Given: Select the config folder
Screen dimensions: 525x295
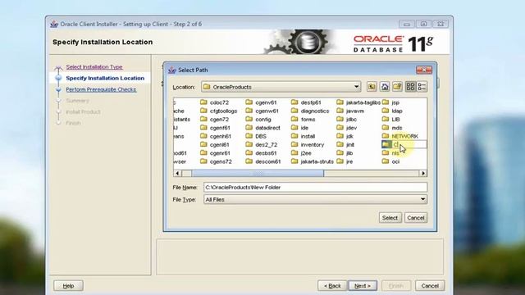Looking at the screenshot, I should 258,120.
